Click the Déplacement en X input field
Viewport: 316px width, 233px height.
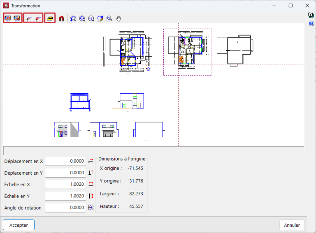pos(65,161)
